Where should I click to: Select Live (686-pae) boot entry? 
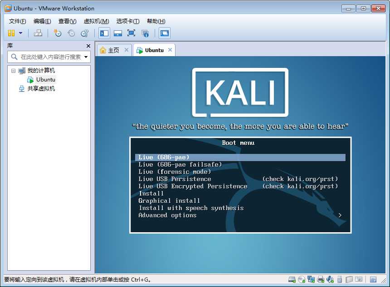240,158
